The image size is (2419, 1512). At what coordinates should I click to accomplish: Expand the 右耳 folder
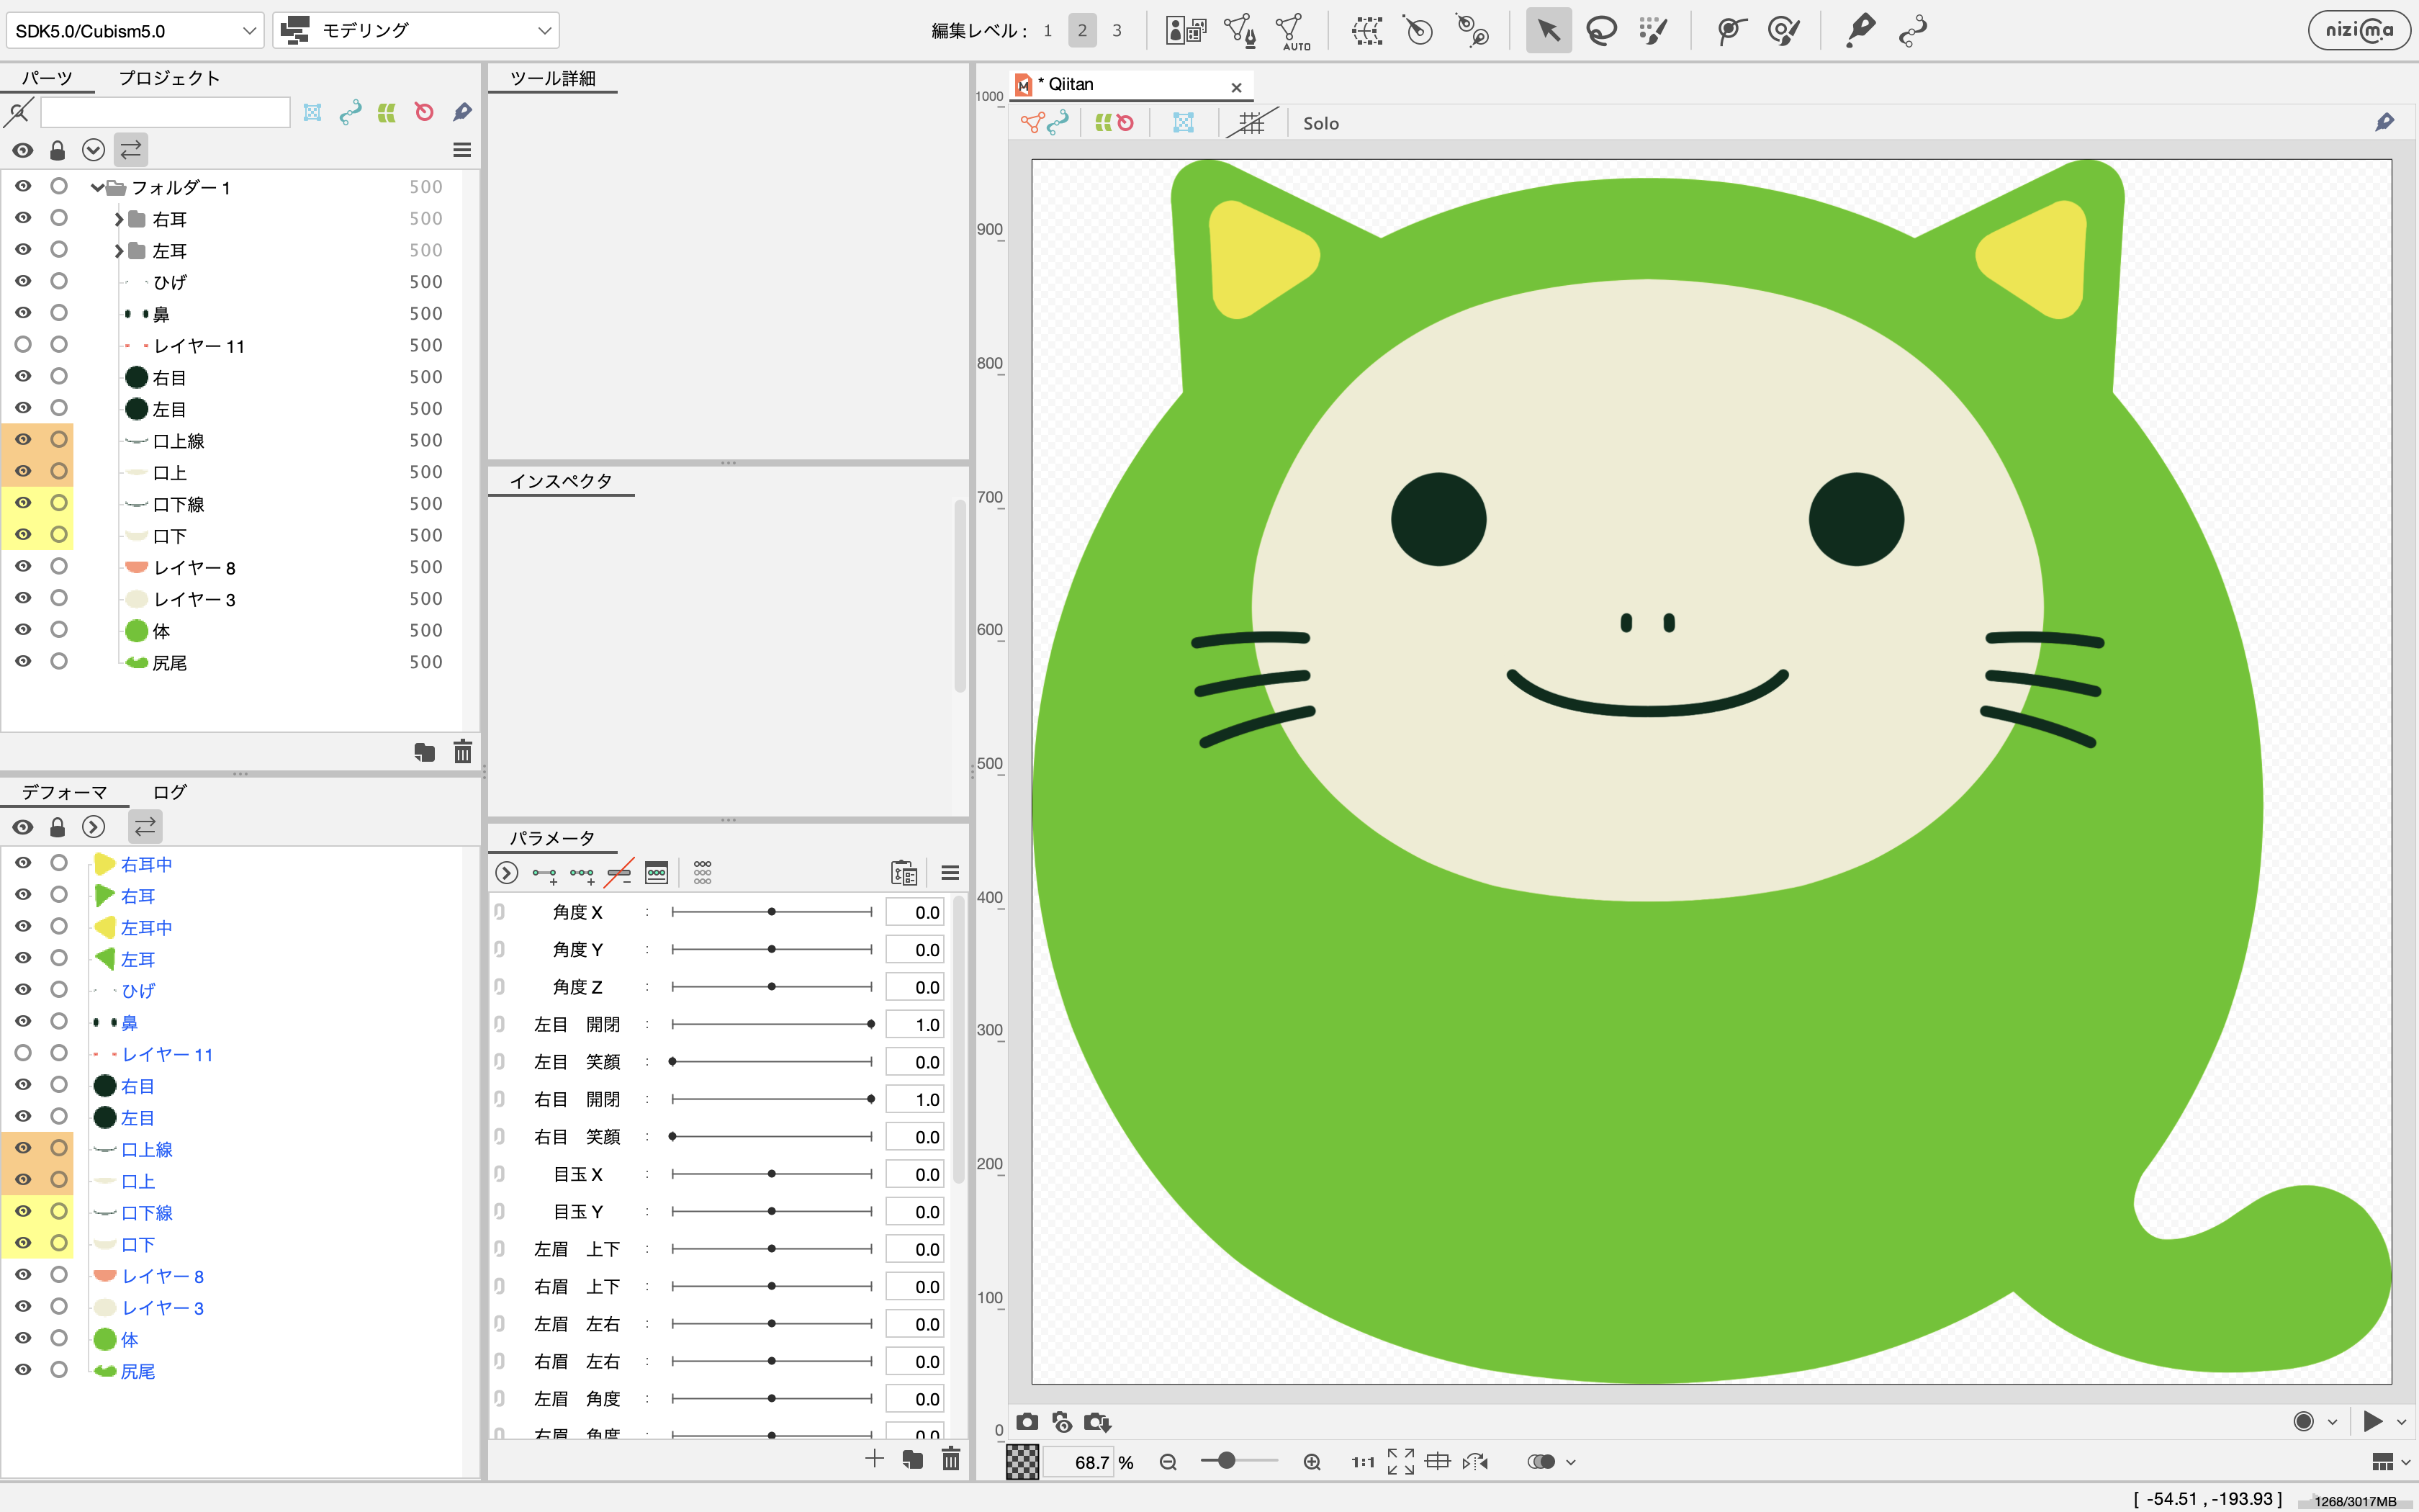point(118,219)
